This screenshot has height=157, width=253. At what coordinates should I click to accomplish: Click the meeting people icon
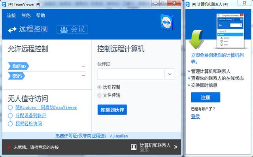(64, 30)
